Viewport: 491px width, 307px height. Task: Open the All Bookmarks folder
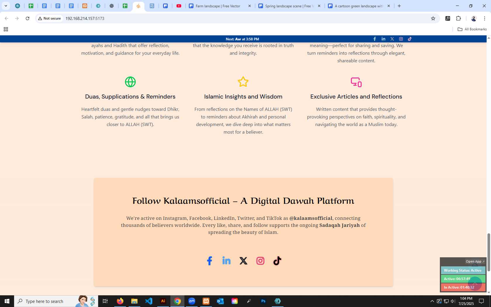[x=472, y=29]
